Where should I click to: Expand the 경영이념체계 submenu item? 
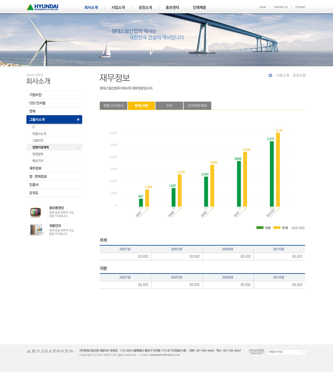click(41, 148)
